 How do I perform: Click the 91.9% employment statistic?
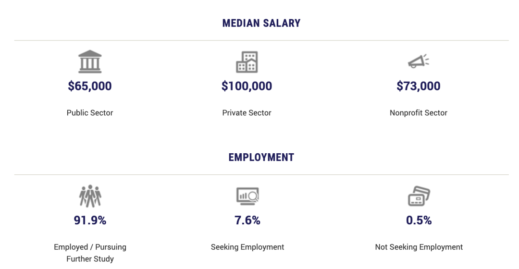pyautogui.click(x=90, y=220)
